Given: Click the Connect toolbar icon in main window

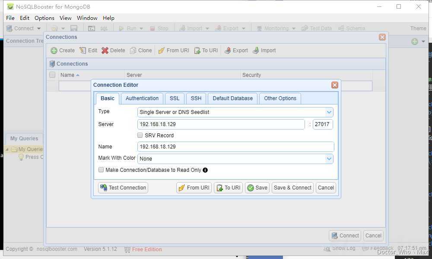Looking at the screenshot, I should 10,28.
